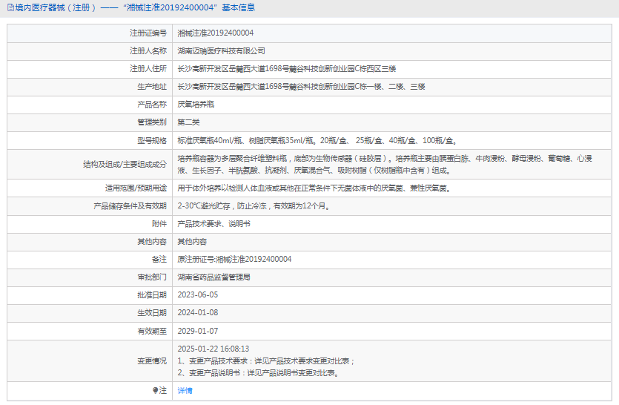Select company name 湖南迈瑞医疗科技有限公司
Image resolution: width=619 pixels, height=405 pixels.
point(221,51)
